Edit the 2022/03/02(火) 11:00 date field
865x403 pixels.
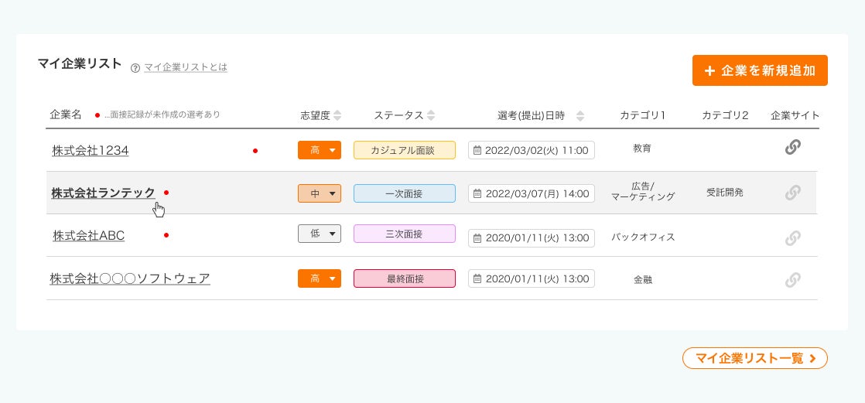tap(532, 150)
